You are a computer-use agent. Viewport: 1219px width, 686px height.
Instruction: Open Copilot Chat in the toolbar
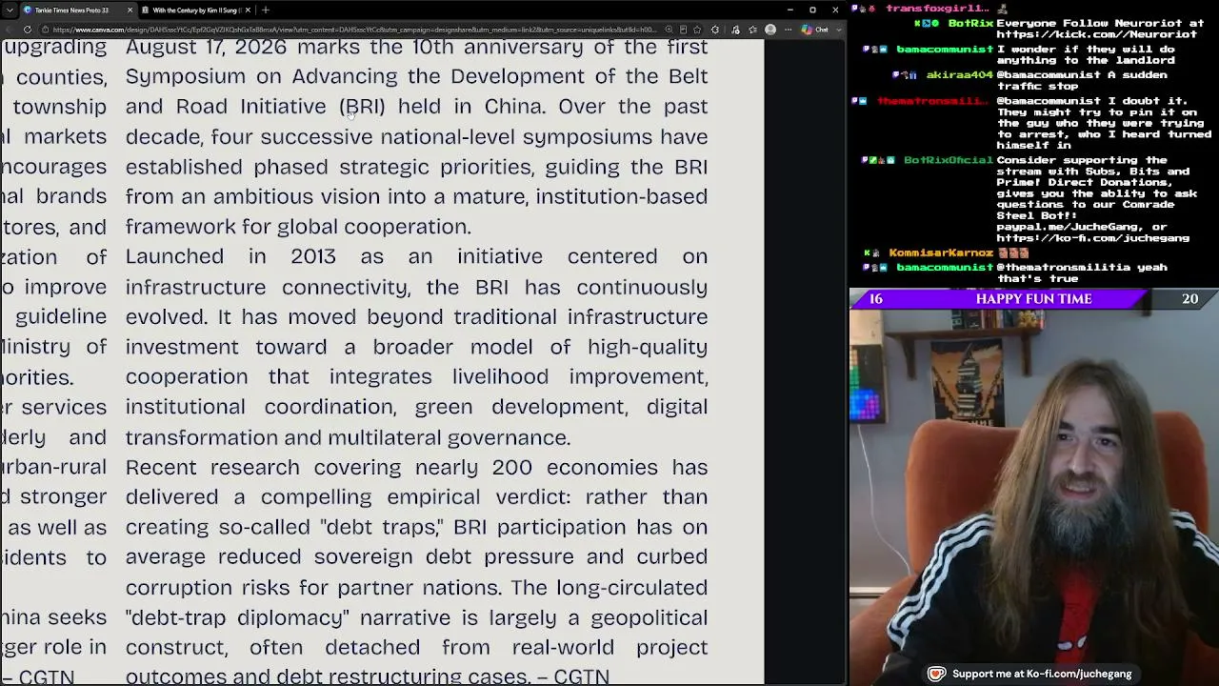tap(815, 30)
